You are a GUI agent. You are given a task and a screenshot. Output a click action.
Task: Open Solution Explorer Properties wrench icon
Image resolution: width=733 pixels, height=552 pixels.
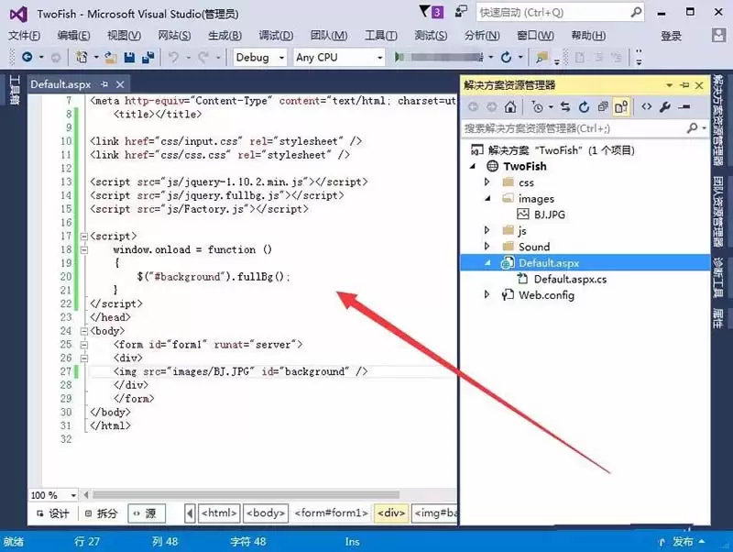click(665, 105)
